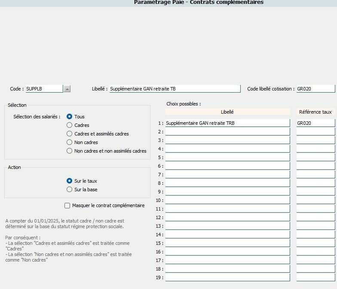Click the Référence taux field of row 9
Image resolution: width=337 pixels, height=289 pixels.
coord(316,192)
